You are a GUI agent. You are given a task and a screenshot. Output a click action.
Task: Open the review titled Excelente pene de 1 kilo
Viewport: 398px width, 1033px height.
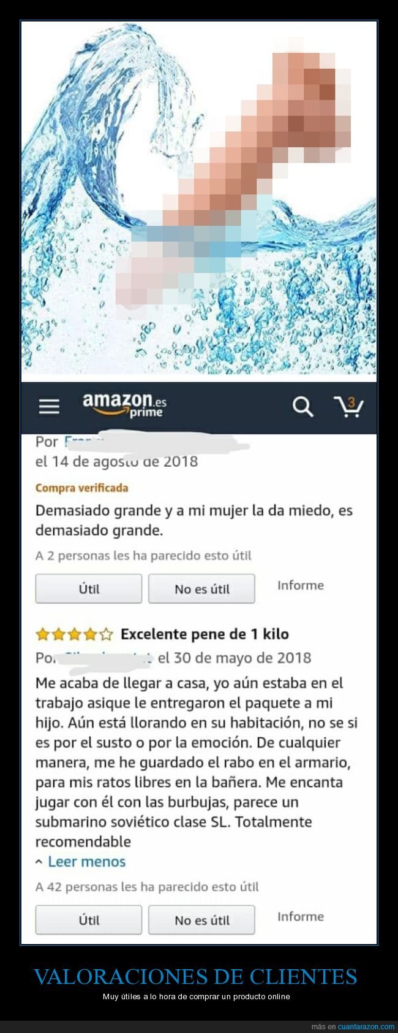(x=205, y=634)
